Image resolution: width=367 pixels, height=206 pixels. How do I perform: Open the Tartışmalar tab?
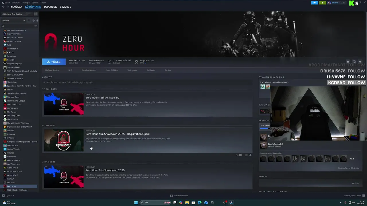[x=132, y=70]
